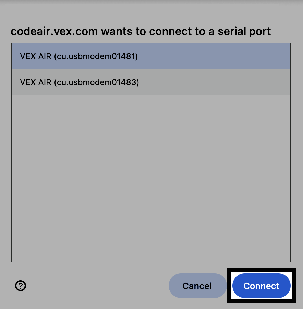Open serial port help via question icon

(21, 286)
